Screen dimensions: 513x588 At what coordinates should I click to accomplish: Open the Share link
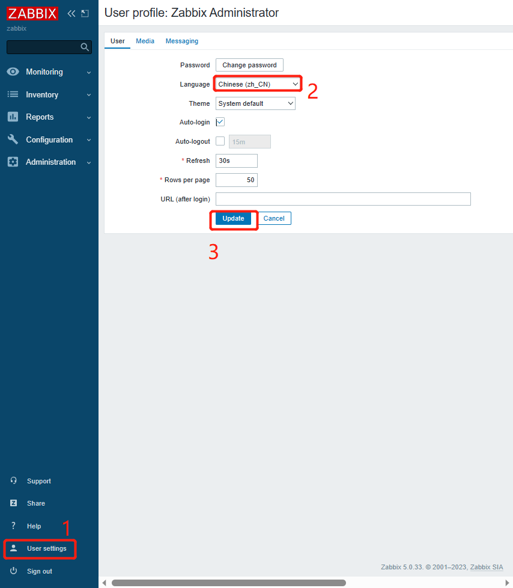[36, 503]
